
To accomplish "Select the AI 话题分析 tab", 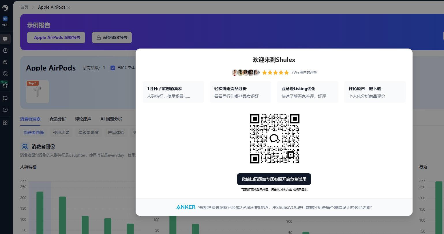I will [x=111, y=119].
